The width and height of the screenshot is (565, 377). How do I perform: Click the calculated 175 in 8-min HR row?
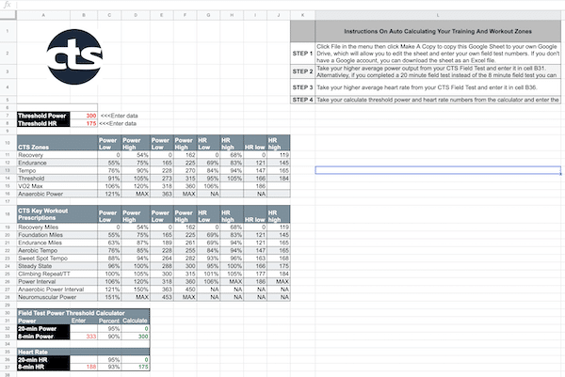tap(136, 367)
